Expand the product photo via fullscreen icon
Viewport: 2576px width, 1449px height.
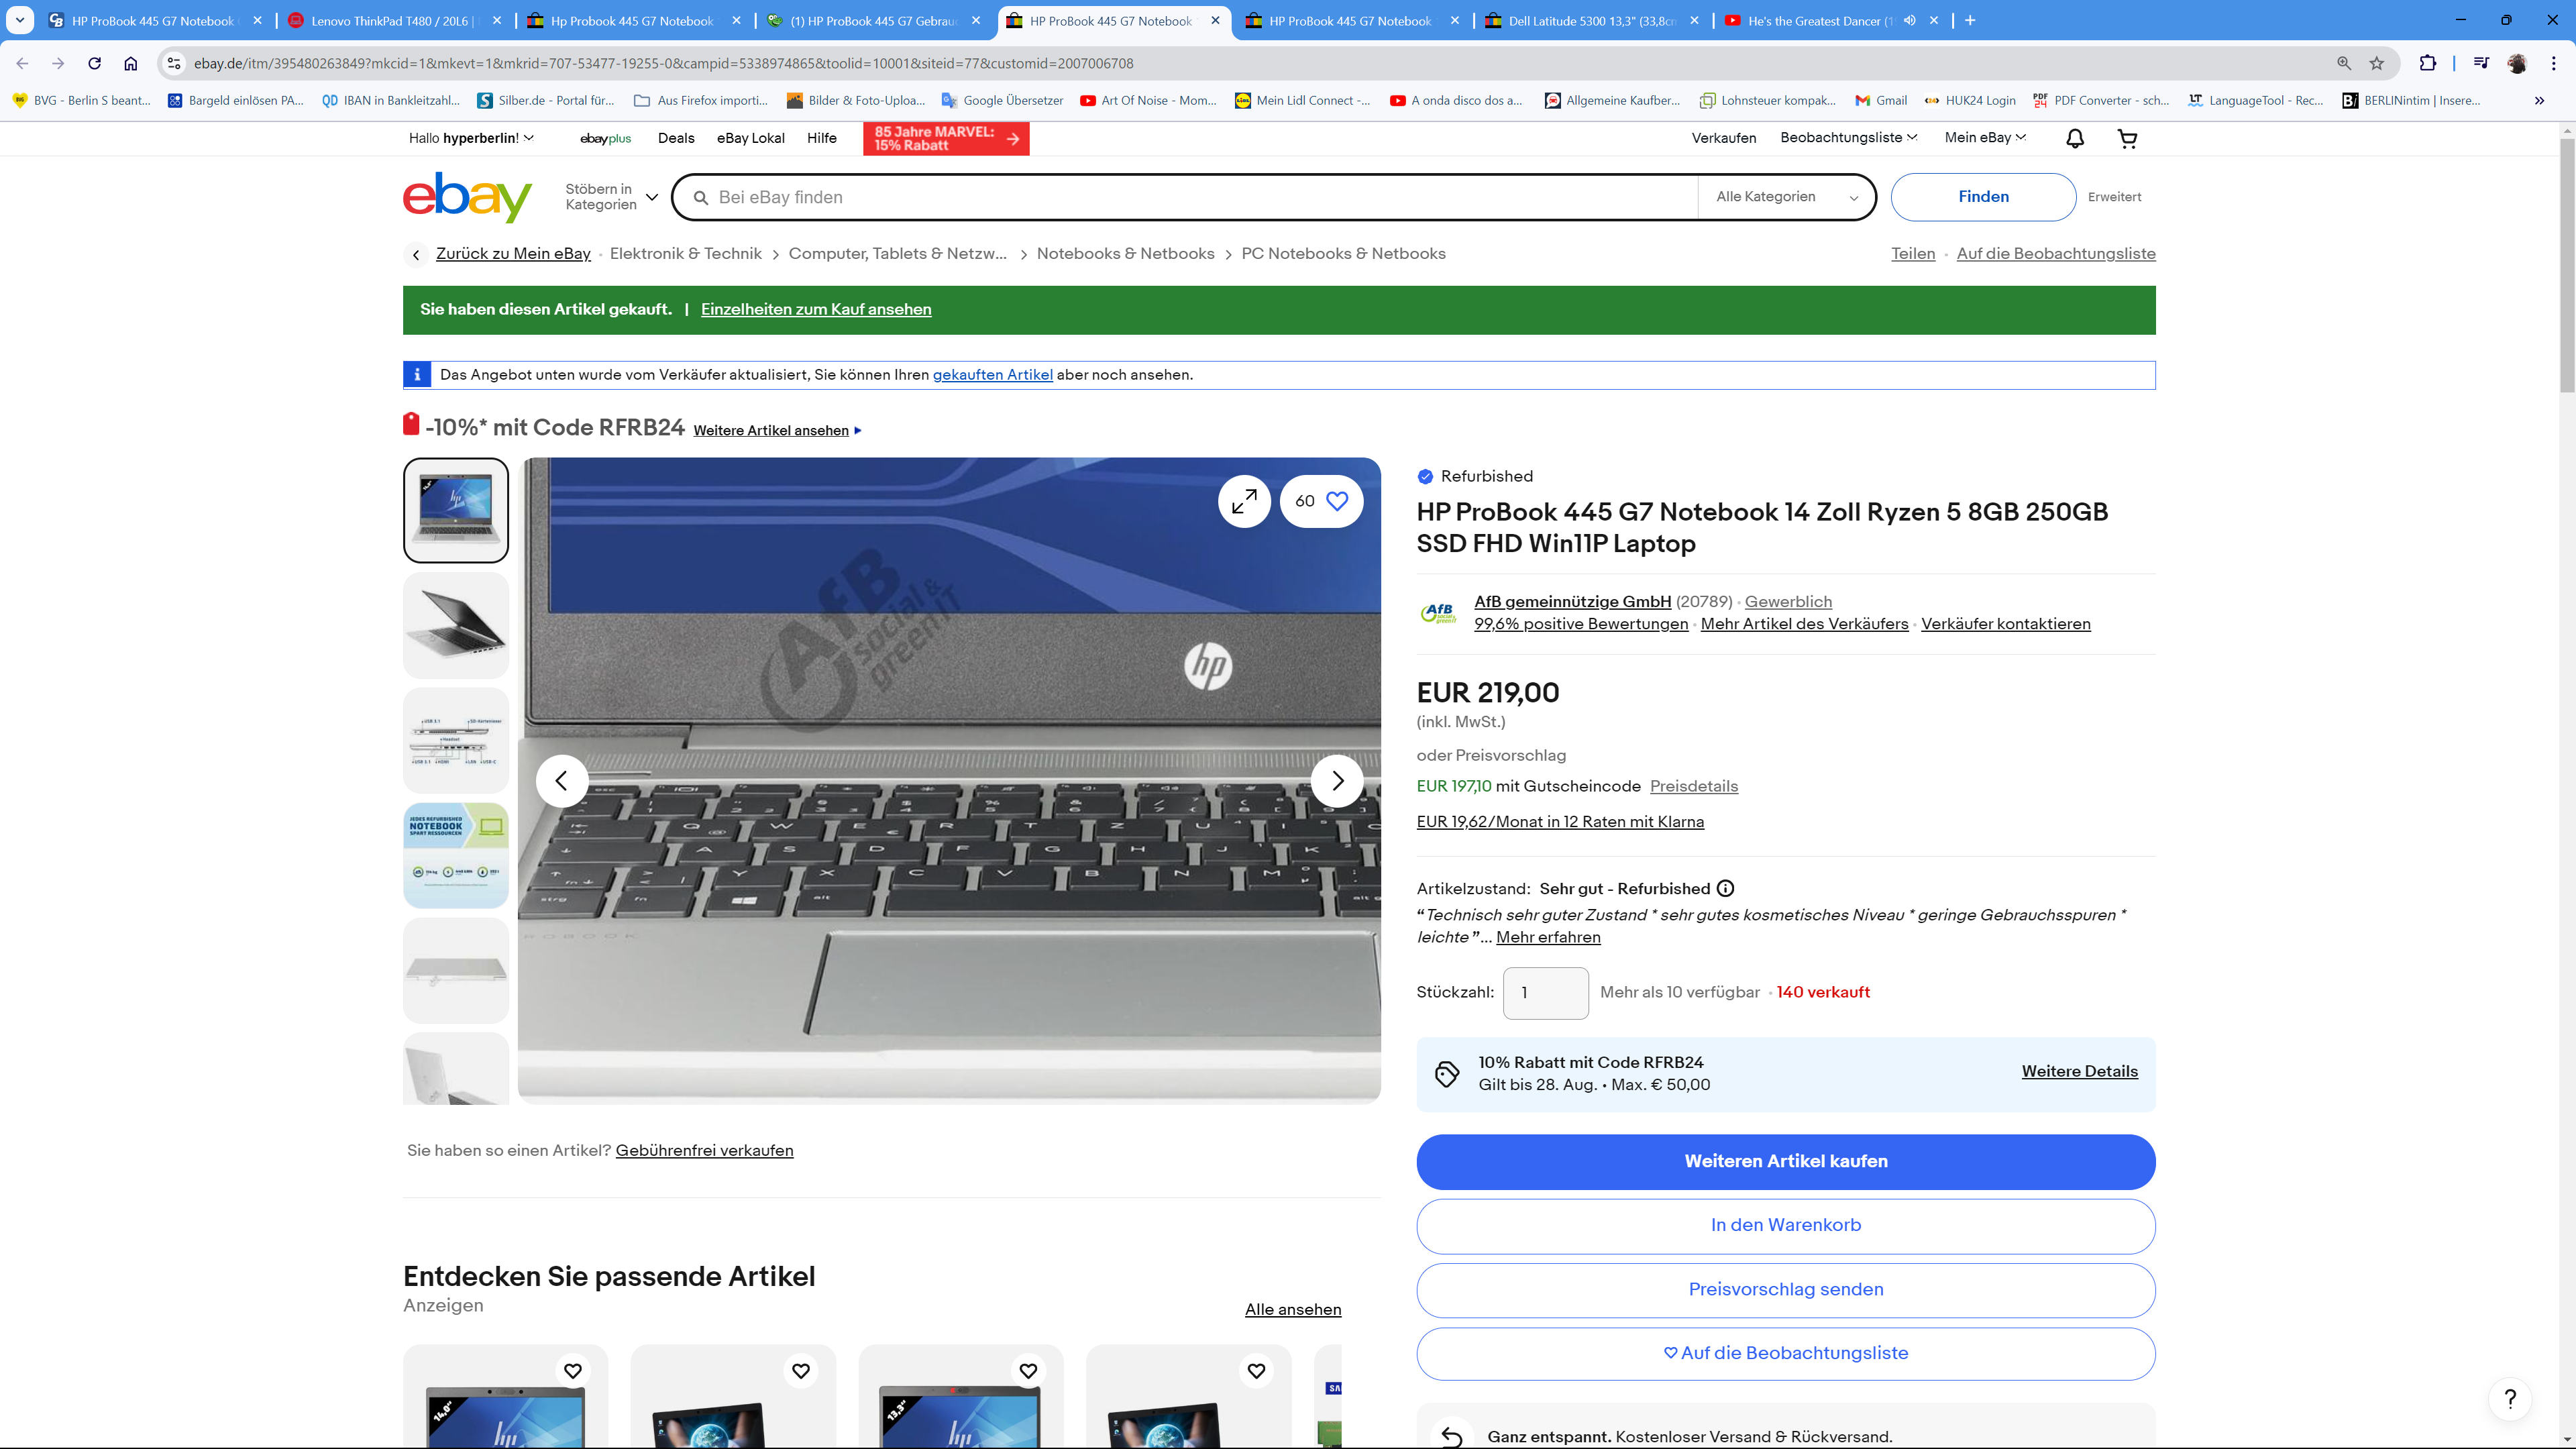[1244, 501]
